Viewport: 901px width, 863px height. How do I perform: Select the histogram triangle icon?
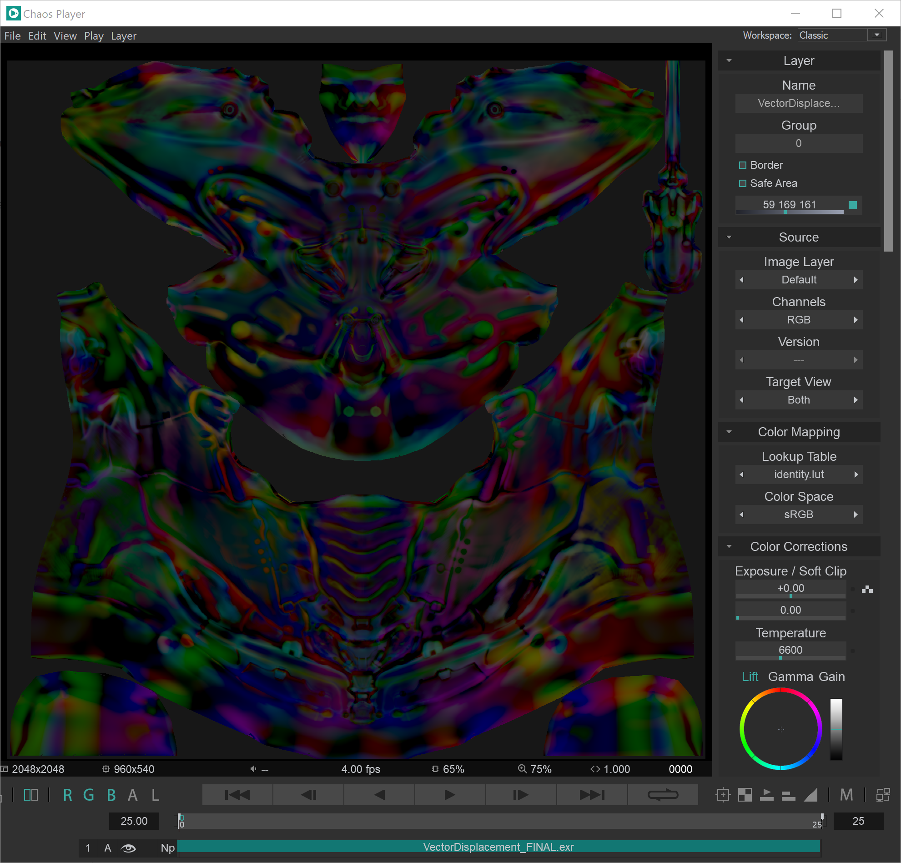[x=811, y=795]
